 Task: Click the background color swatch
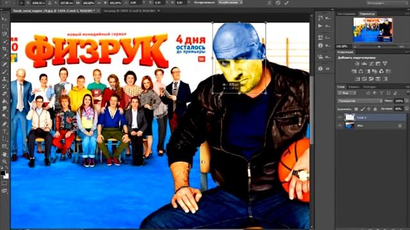pos(6,176)
